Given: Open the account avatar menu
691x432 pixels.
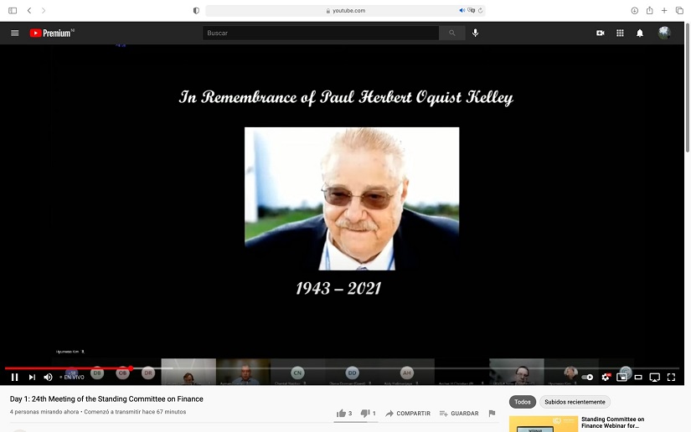Looking at the screenshot, I should click(x=664, y=33).
